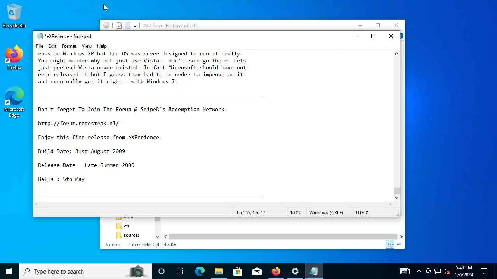Switch to Notepad via taskbar button
Screen dimensions: 497x279
pyautogui.click(x=314, y=271)
